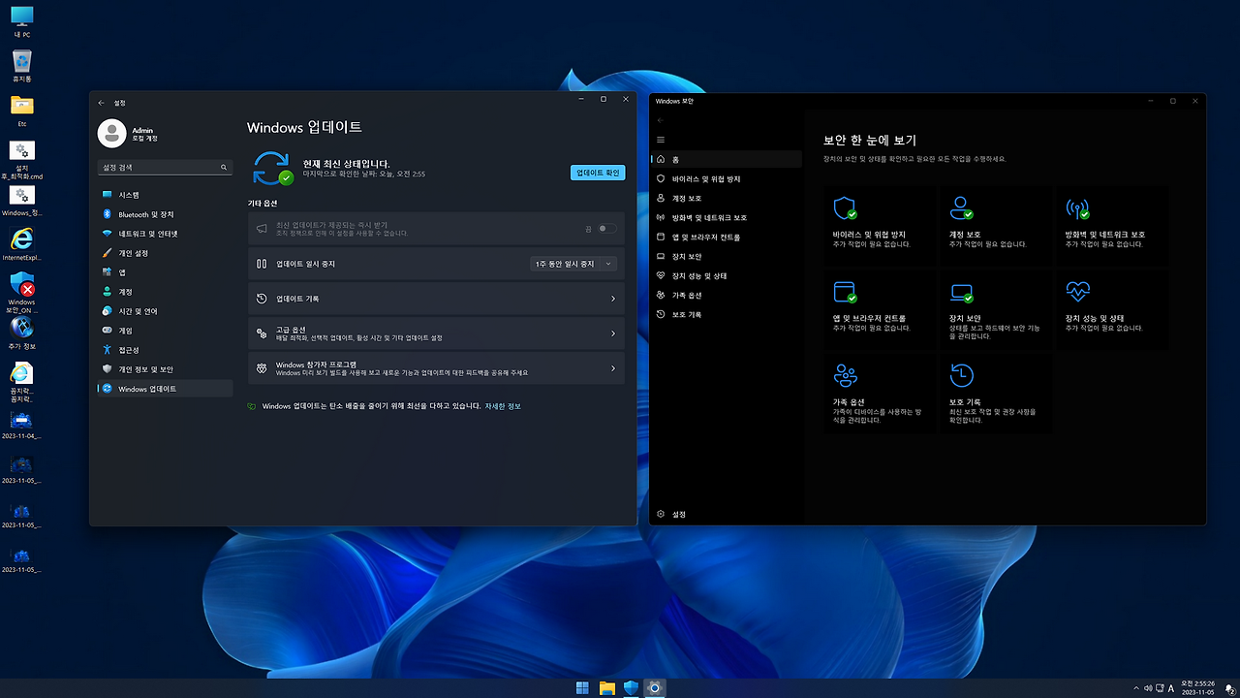Expand the 고급 옵션 section
Image resolution: width=1240 pixels, height=698 pixels.
pos(436,334)
